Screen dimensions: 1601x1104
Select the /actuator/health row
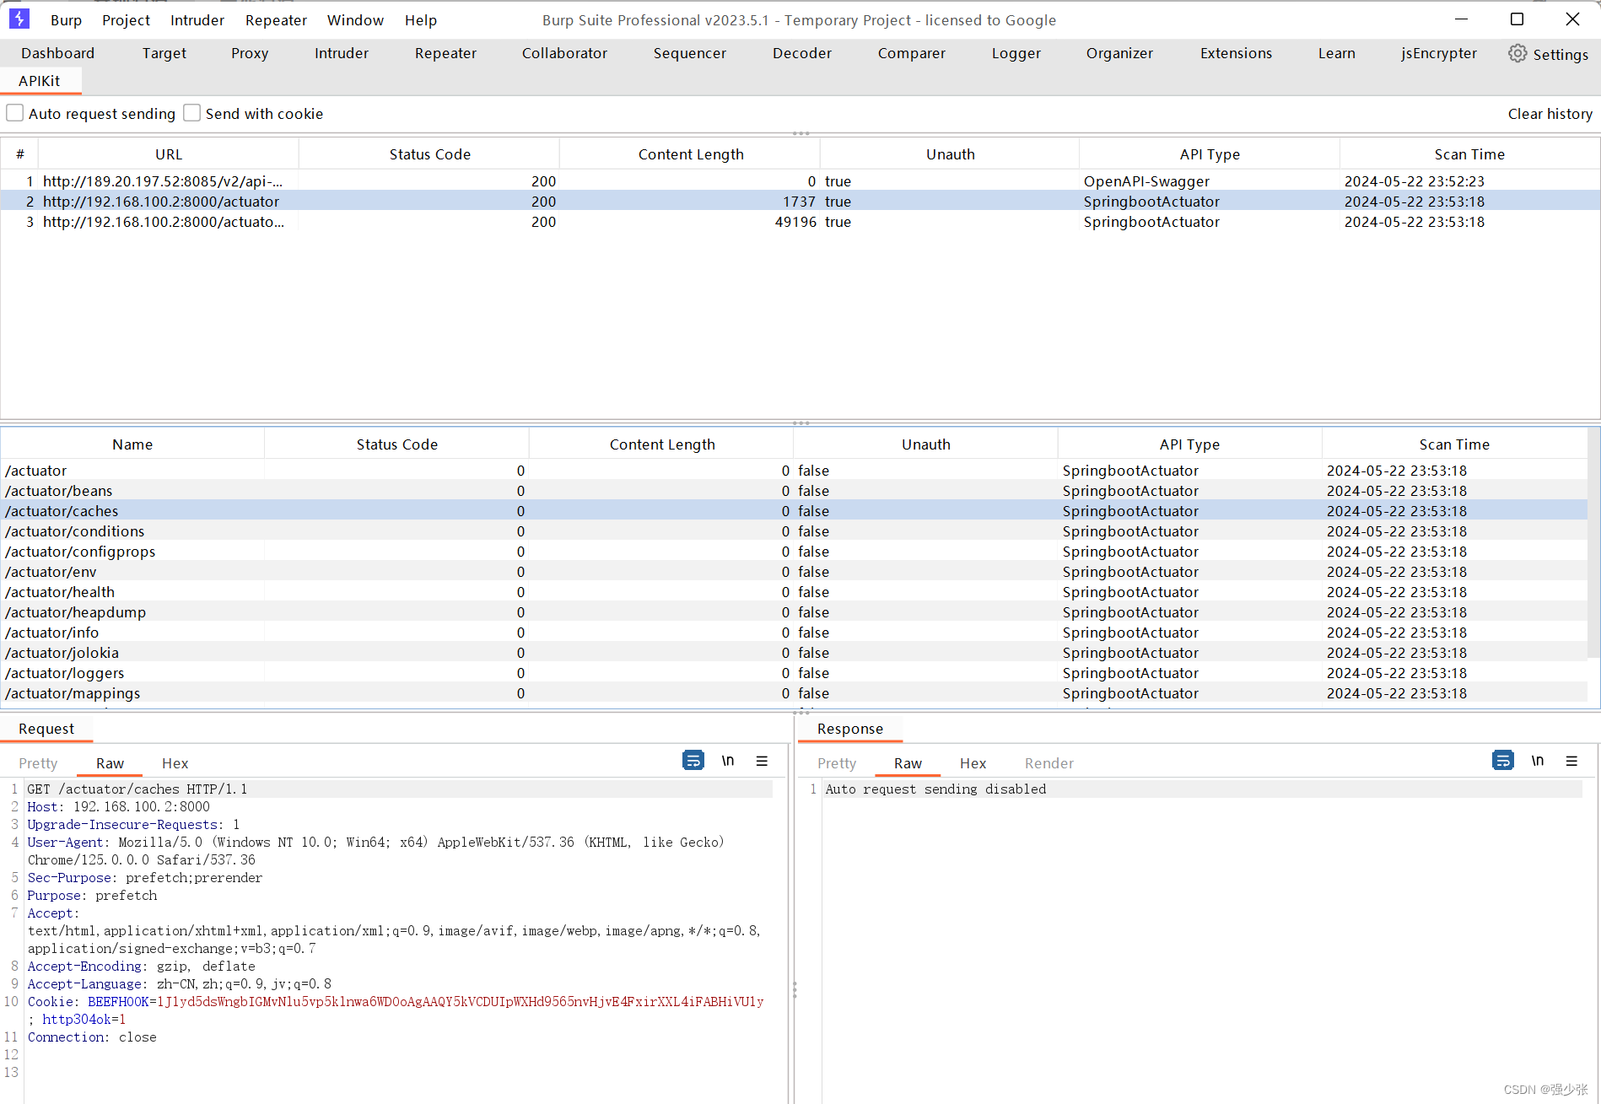(793, 592)
